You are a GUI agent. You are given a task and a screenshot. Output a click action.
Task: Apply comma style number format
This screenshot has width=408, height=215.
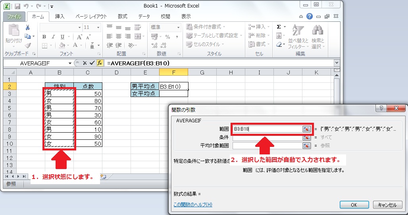177,37
